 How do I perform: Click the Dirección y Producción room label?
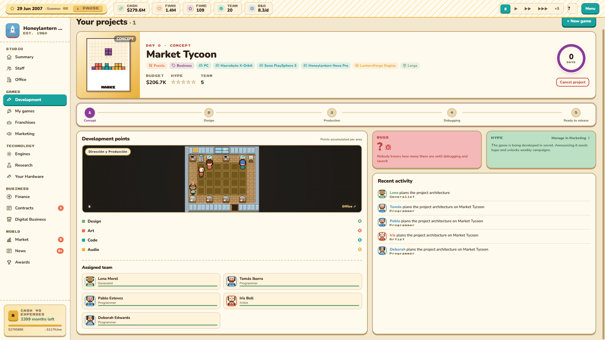(x=108, y=152)
